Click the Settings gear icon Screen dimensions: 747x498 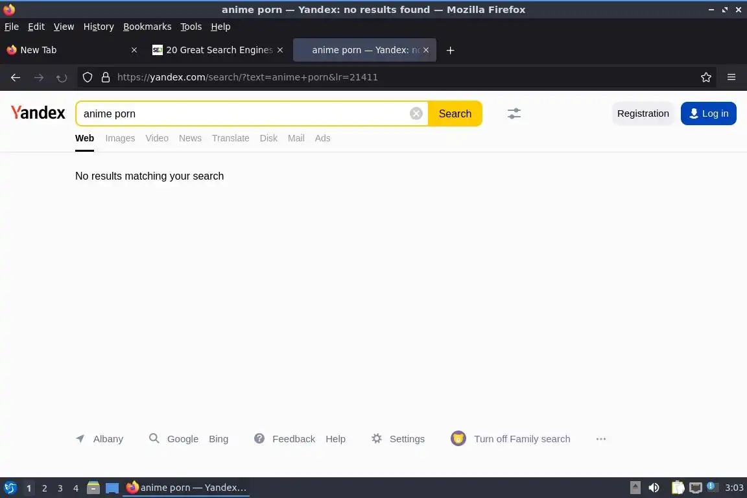[376, 438]
